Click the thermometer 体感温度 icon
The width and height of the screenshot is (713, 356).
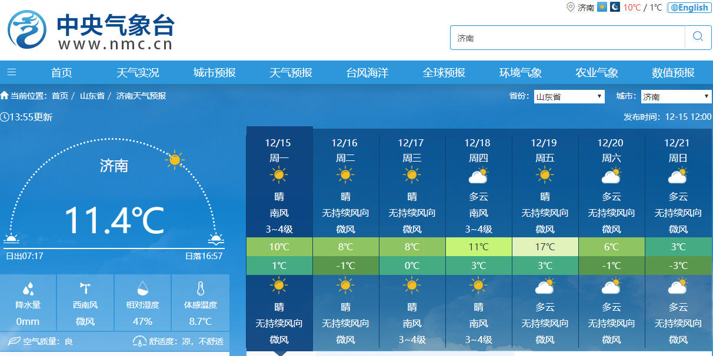click(x=200, y=288)
